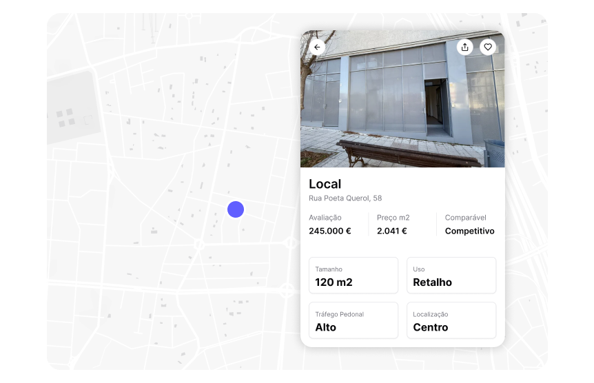Share the property listing

click(x=465, y=48)
